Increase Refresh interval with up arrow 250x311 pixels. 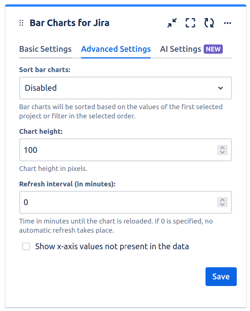222,200
